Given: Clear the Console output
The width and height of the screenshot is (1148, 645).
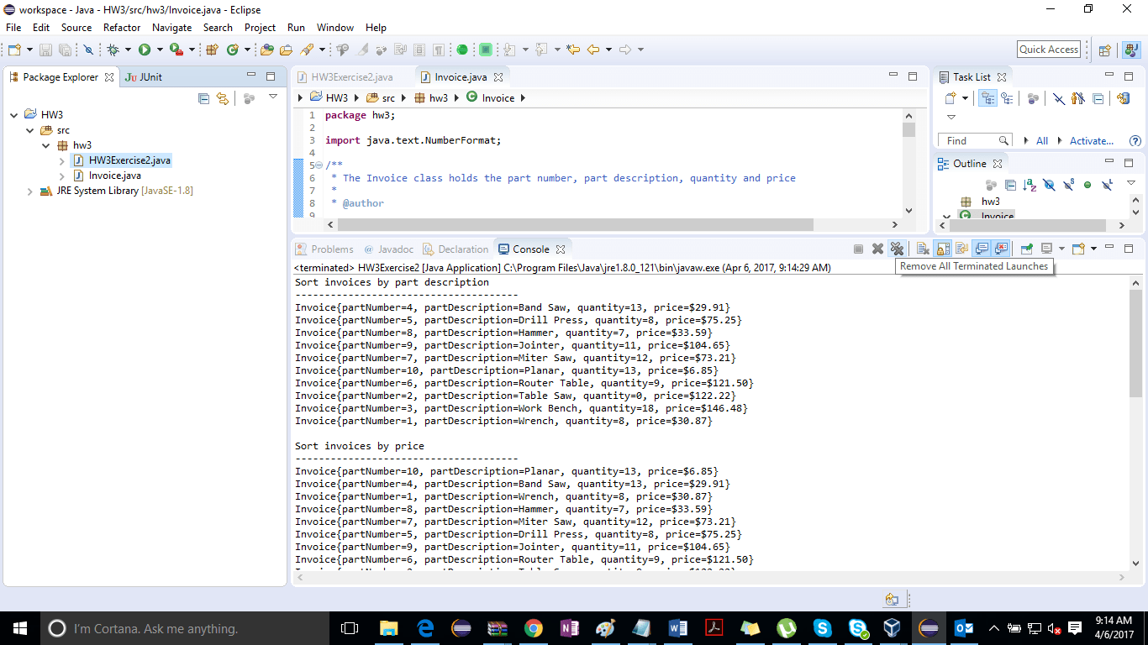Looking at the screenshot, I should (922, 249).
